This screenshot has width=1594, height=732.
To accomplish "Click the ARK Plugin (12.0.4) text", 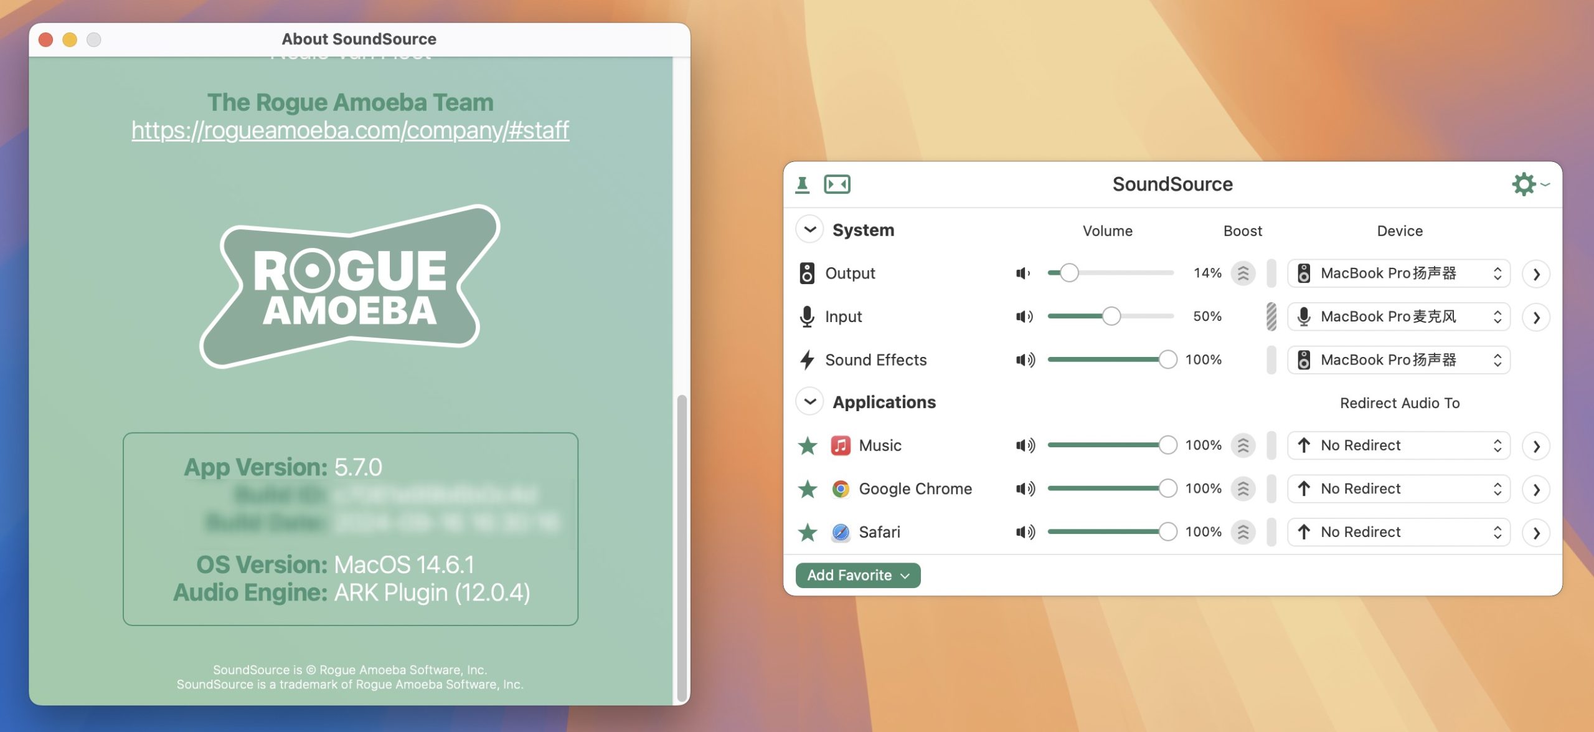I will tap(432, 592).
